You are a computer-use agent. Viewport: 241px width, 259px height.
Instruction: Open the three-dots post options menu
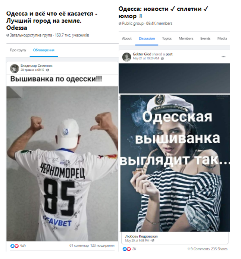223,57
